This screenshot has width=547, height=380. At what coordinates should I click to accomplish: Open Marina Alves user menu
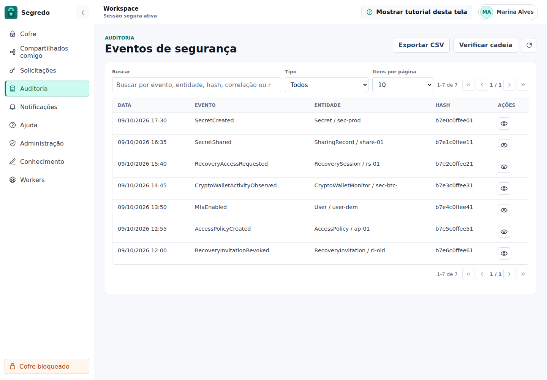(508, 12)
